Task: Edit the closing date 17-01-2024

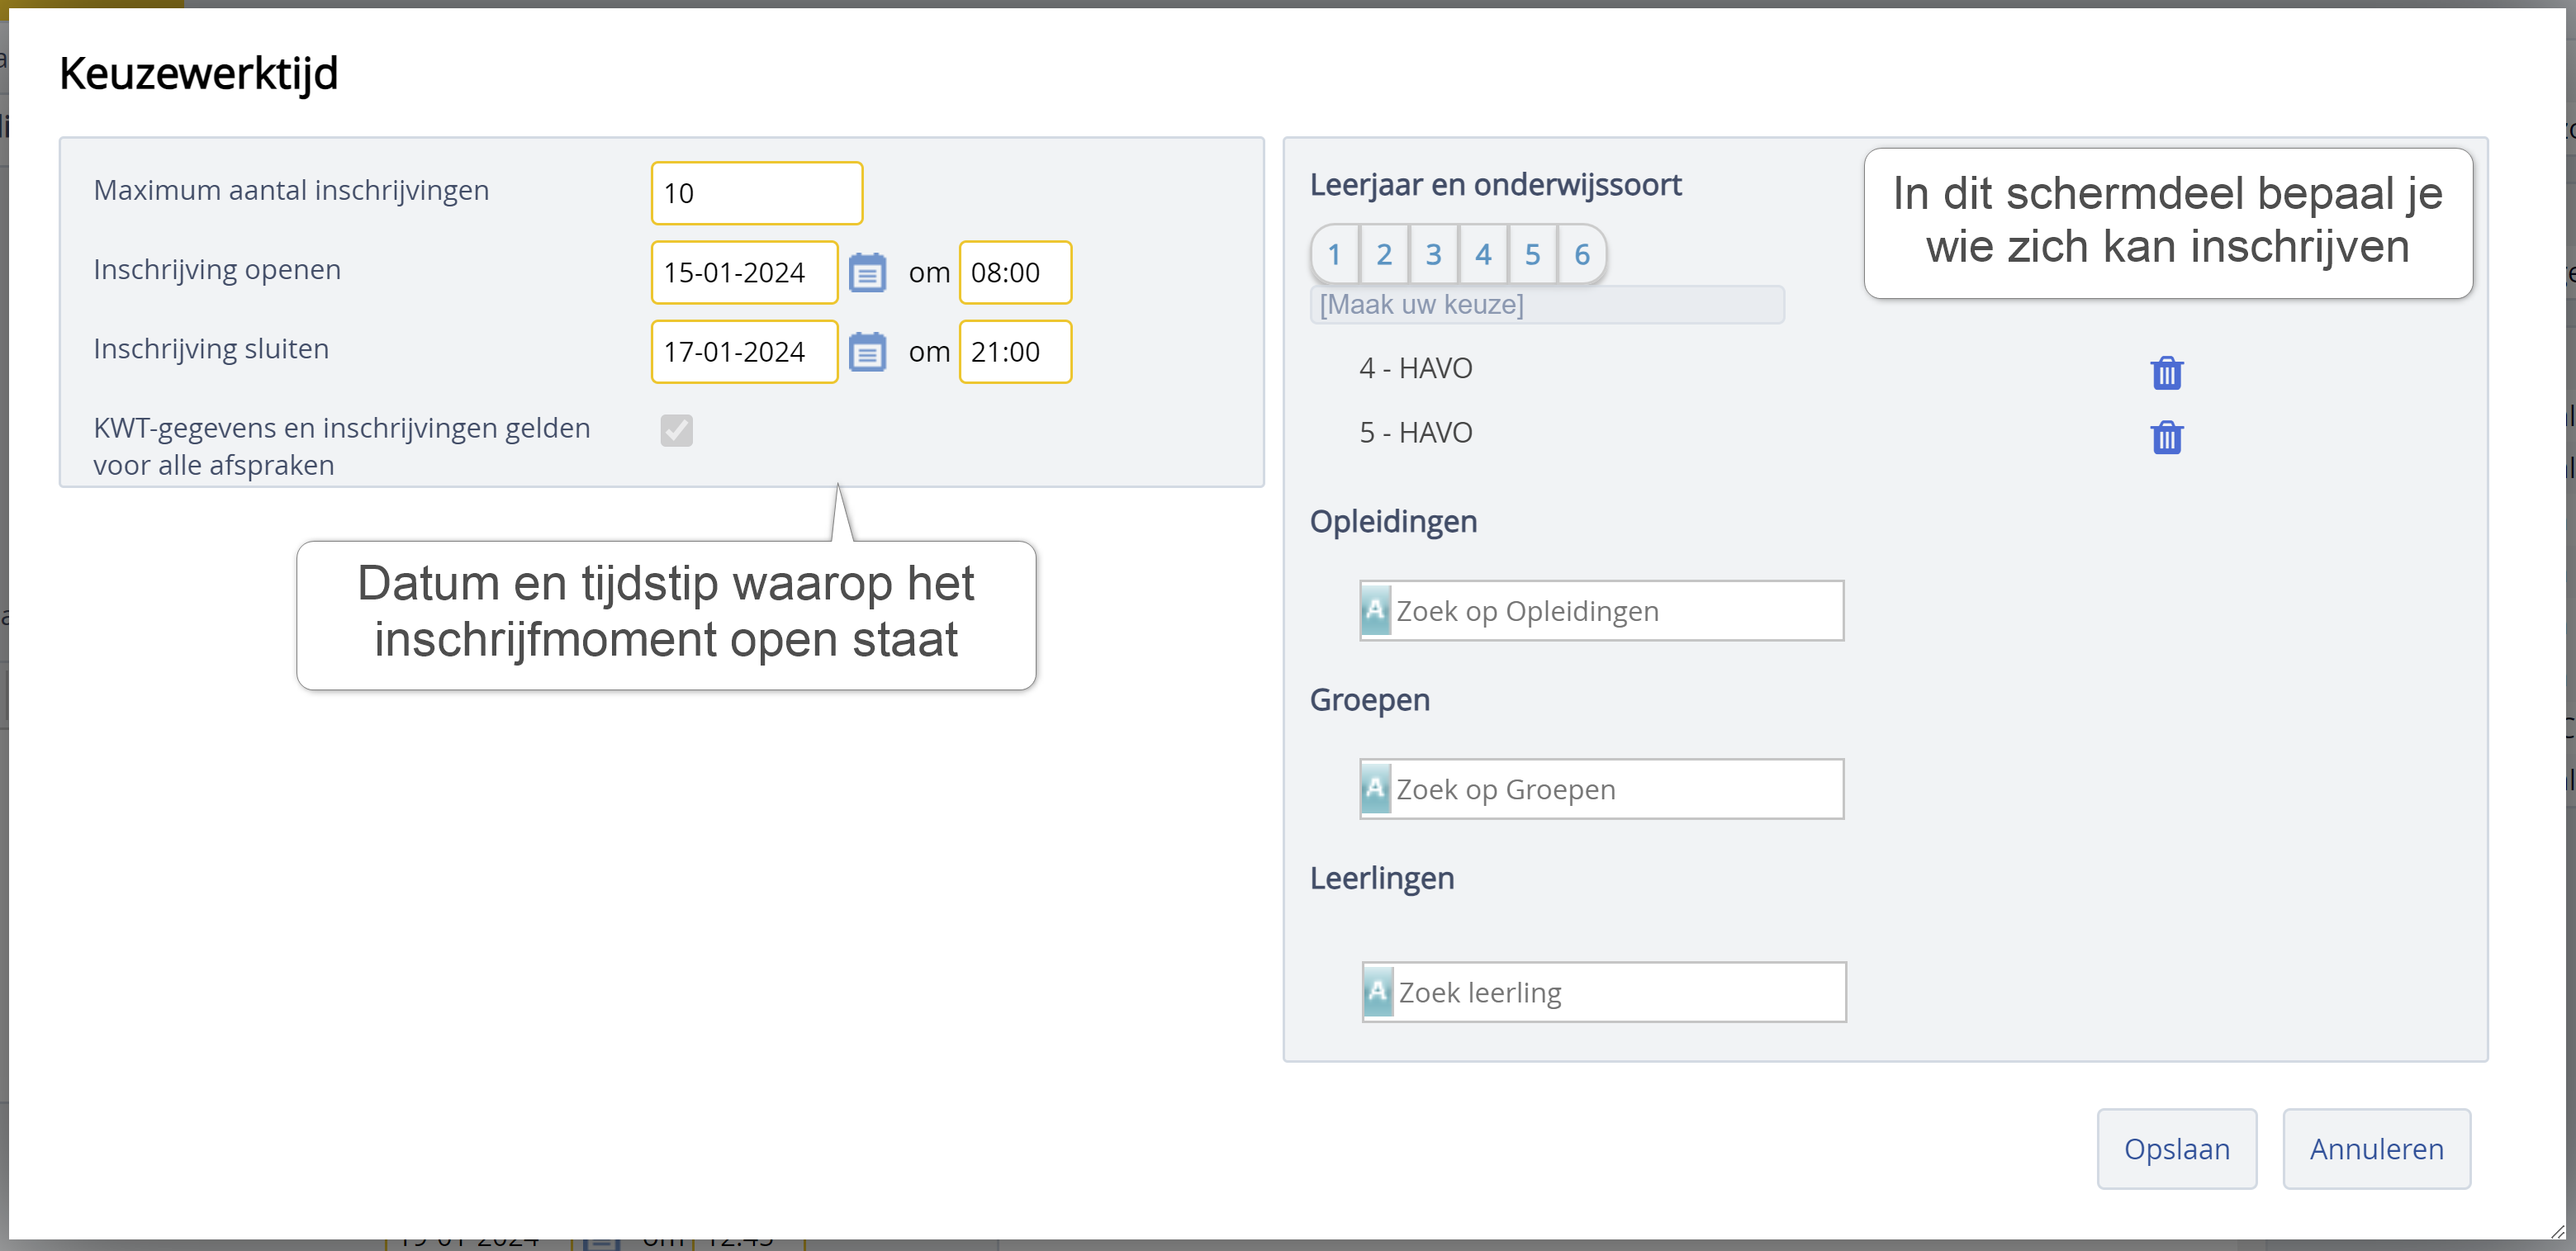Action: (745, 351)
